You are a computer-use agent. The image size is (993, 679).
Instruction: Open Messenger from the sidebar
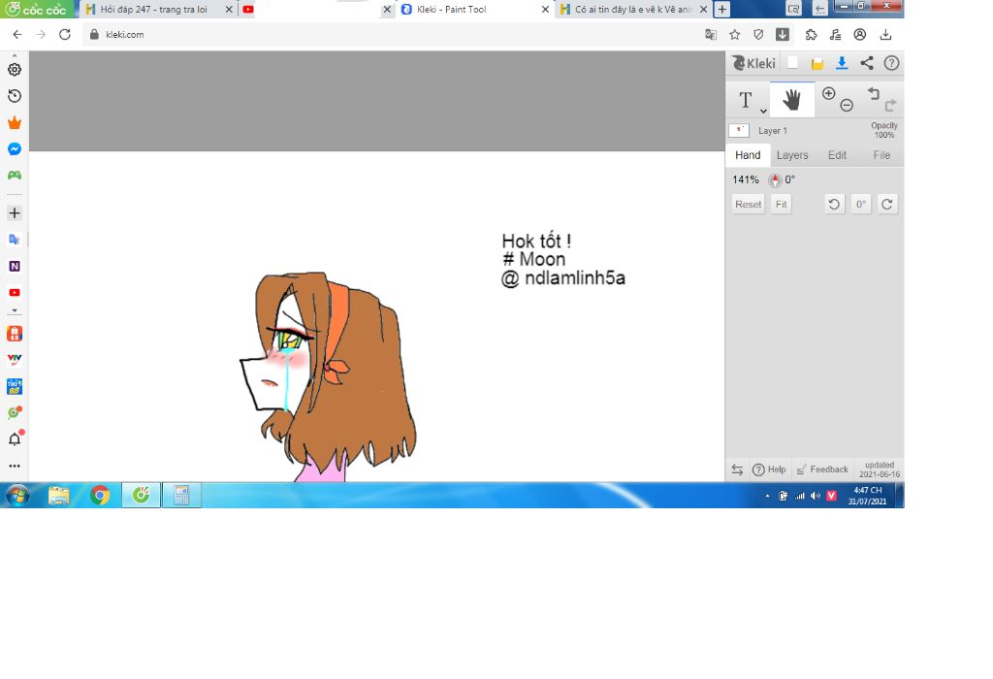tap(15, 148)
